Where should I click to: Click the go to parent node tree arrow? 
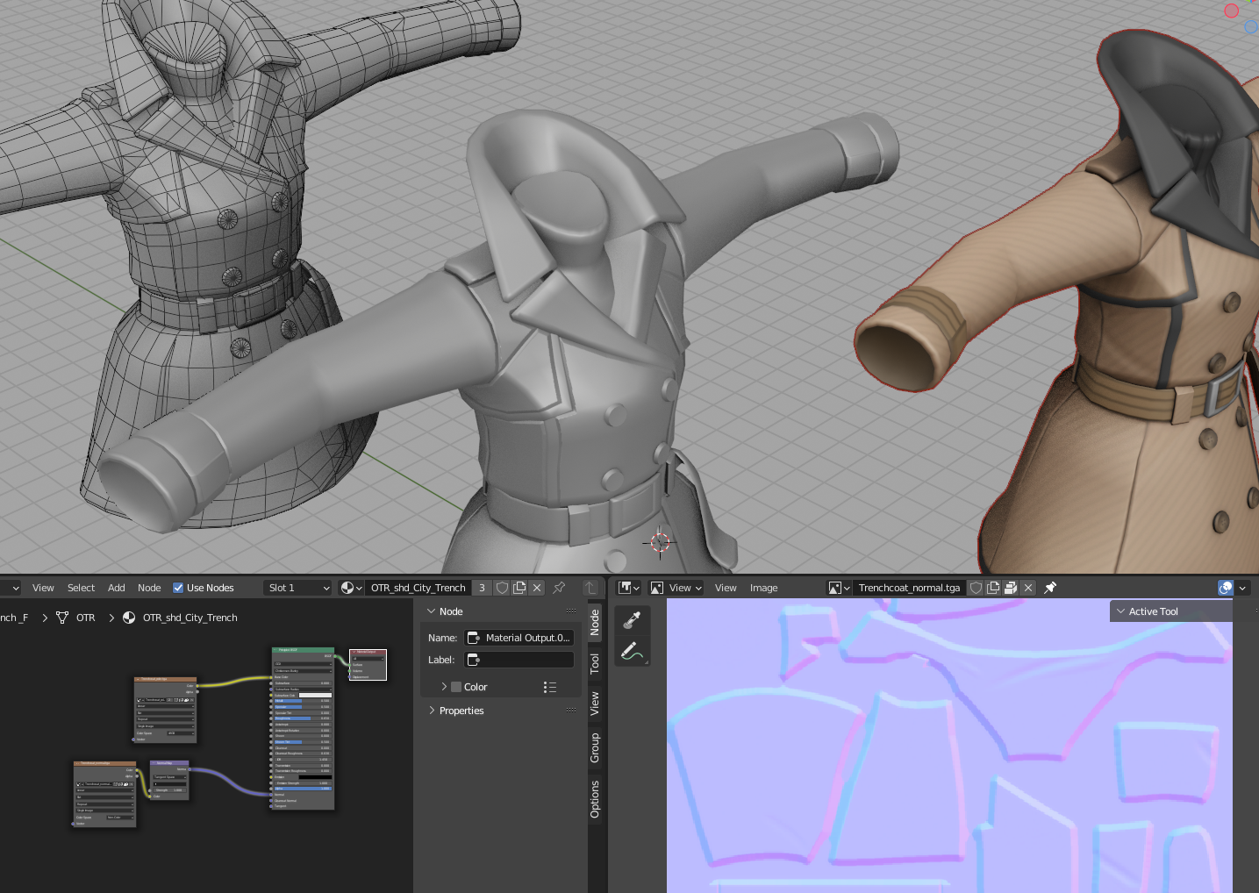coord(590,588)
